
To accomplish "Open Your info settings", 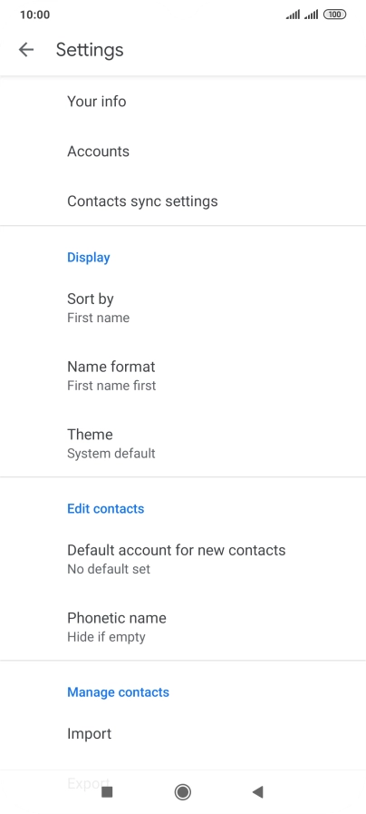I will 183,102.
